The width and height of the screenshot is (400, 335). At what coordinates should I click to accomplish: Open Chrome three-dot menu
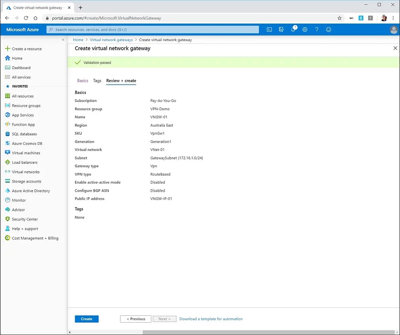pyautogui.click(x=393, y=18)
